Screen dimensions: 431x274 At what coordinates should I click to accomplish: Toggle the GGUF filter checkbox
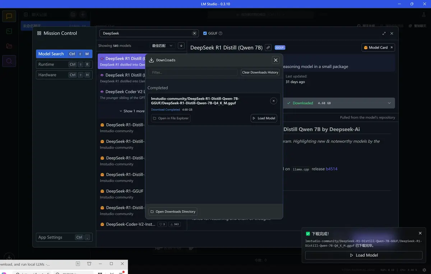(x=205, y=33)
